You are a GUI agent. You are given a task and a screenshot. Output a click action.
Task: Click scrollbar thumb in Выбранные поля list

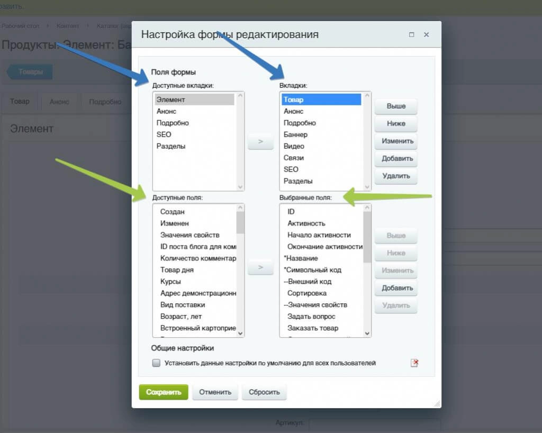(x=367, y=237)
